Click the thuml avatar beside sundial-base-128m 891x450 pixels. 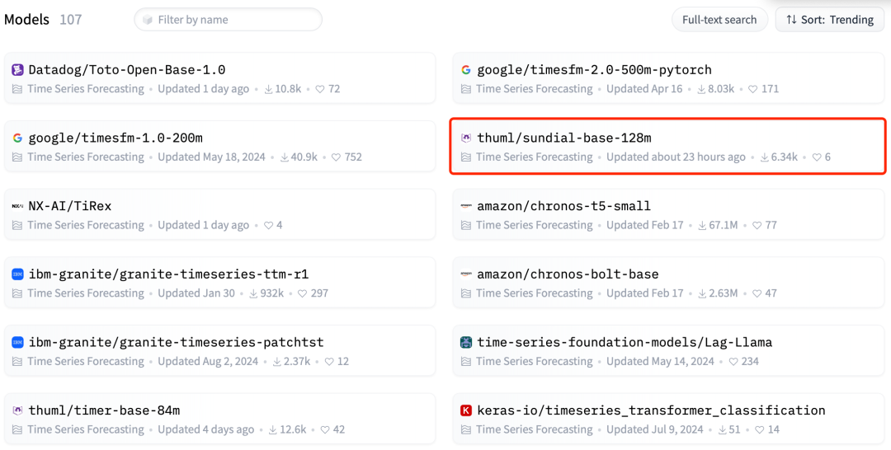pyautogui.click(x=466, y=138)
